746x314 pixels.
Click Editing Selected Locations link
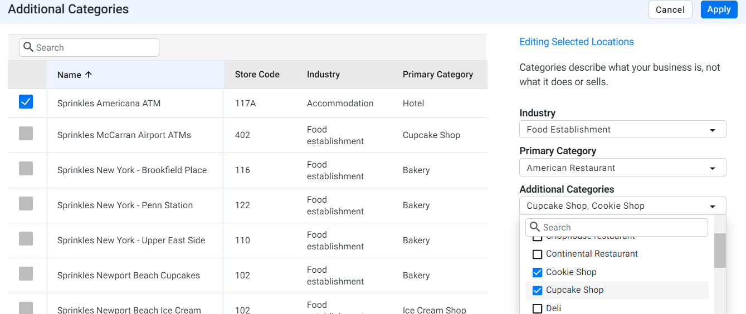[577, 42]
